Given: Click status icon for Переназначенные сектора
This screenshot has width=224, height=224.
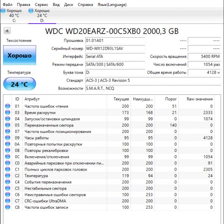Looking at the screenshot, I should 7,125.
